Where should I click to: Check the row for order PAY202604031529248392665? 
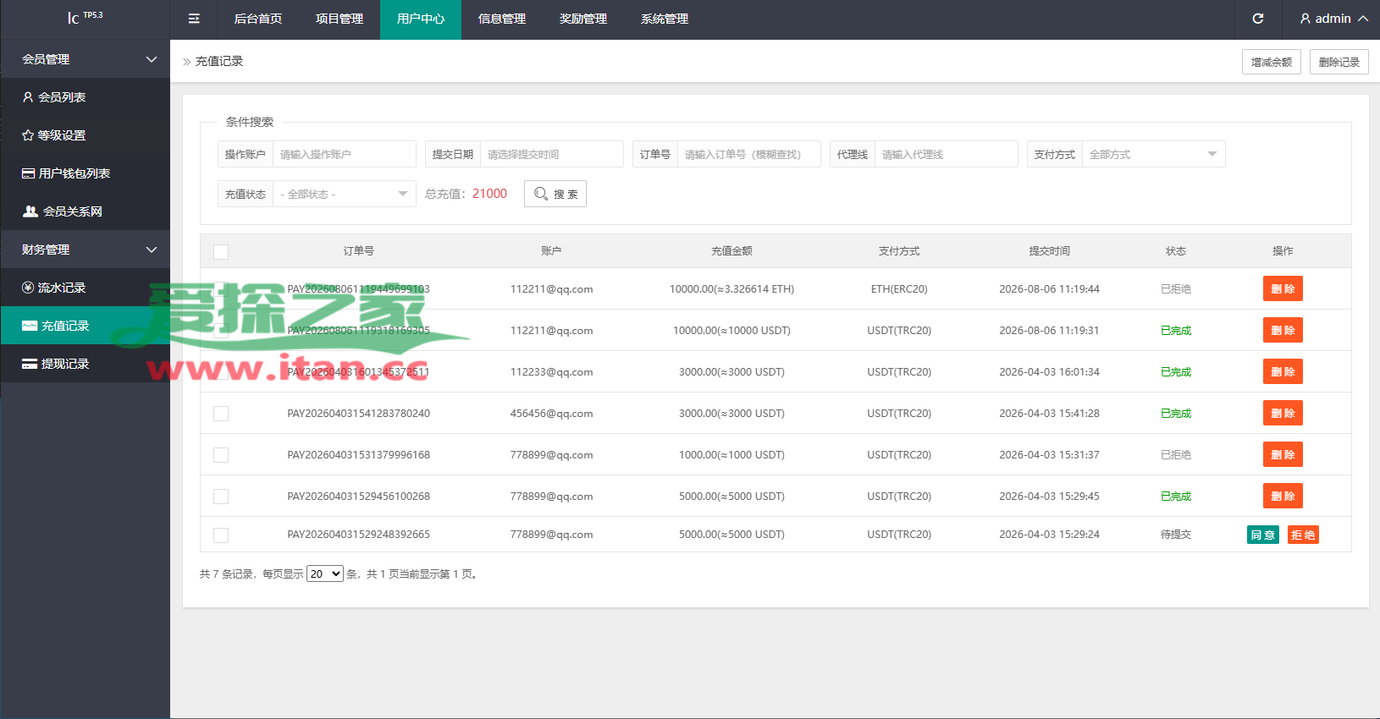(x=221, y=535)
